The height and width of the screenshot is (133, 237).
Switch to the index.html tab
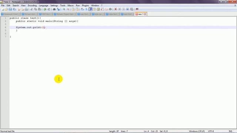pos(113,14)
